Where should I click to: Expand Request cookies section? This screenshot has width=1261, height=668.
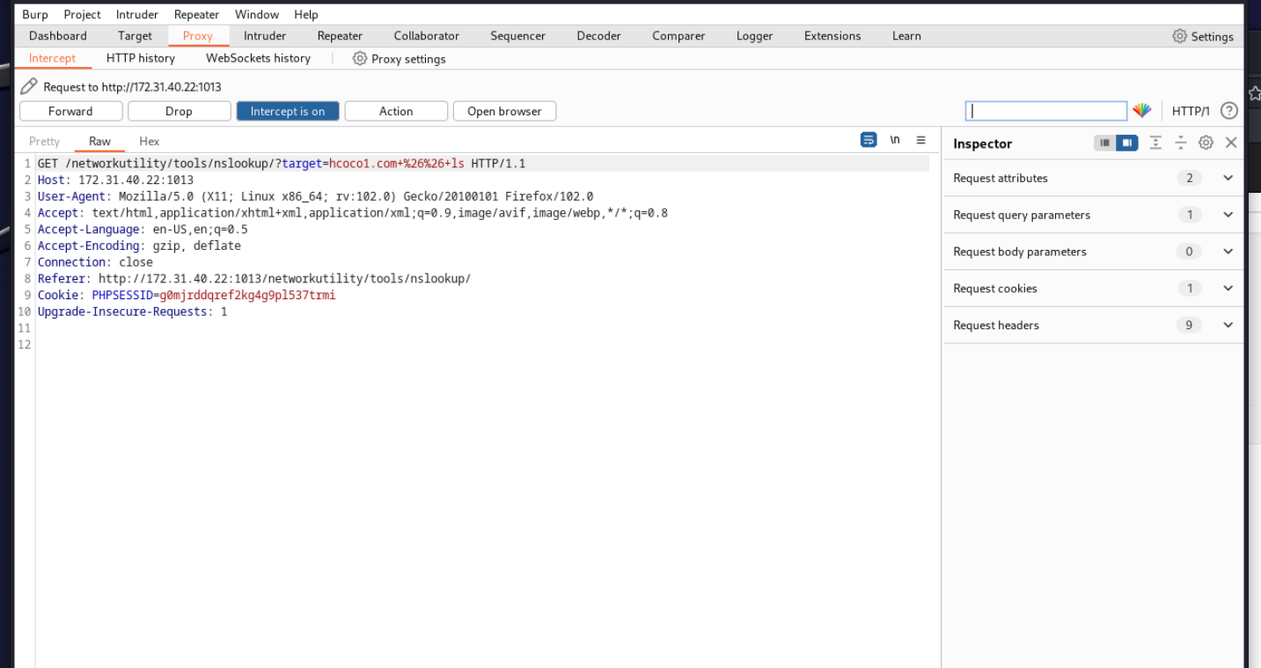point(1094,289)
